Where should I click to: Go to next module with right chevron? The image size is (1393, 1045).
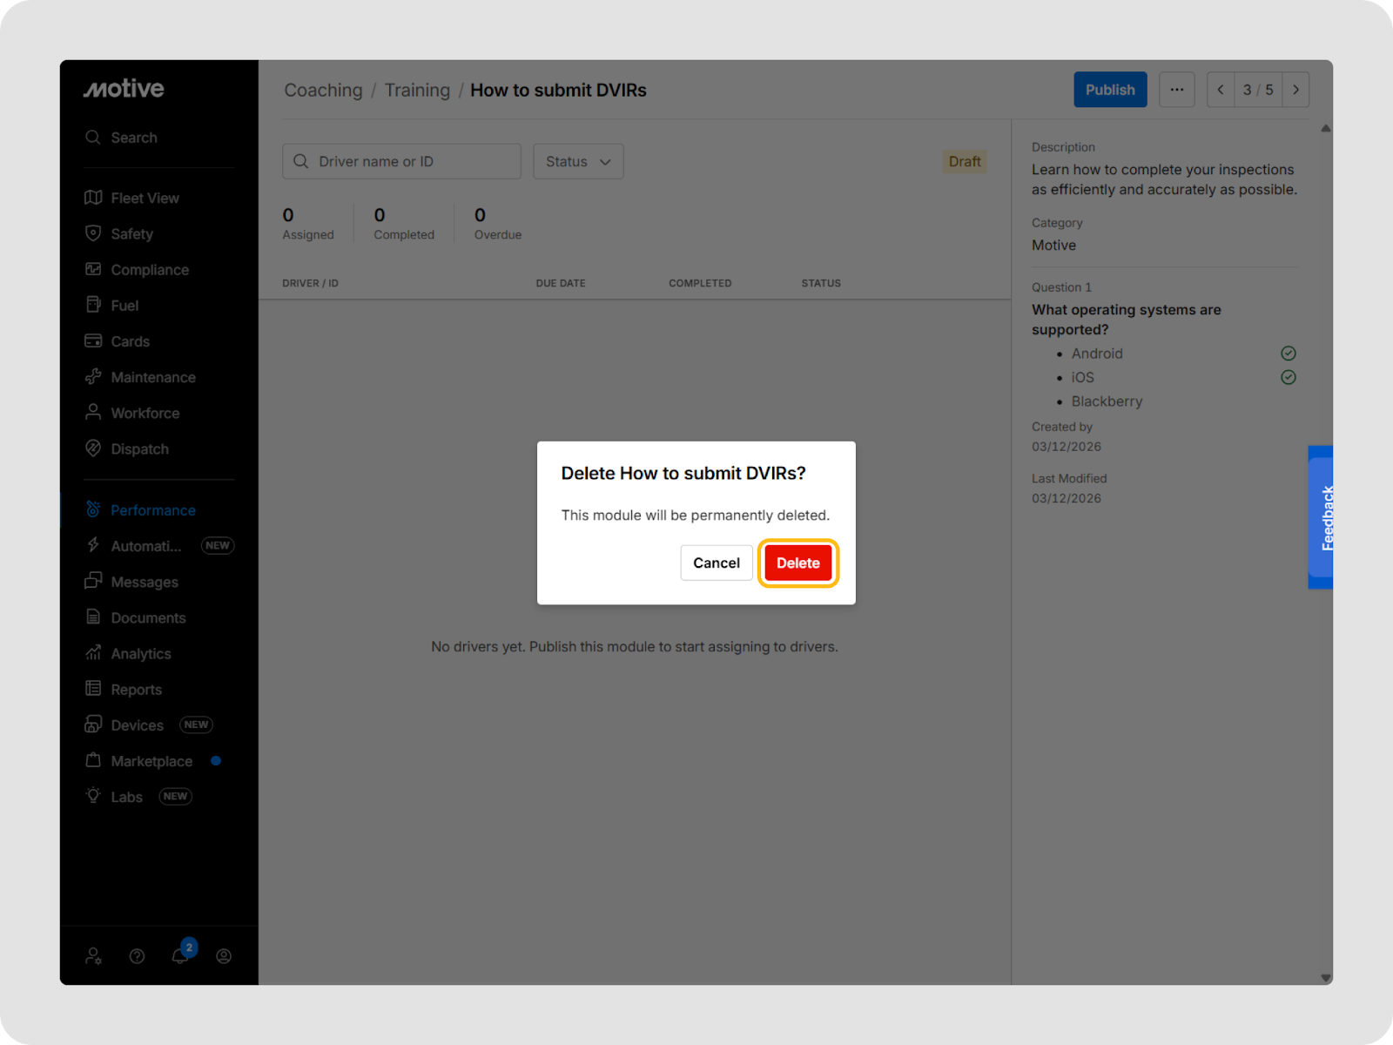(x=1295, y=90)
